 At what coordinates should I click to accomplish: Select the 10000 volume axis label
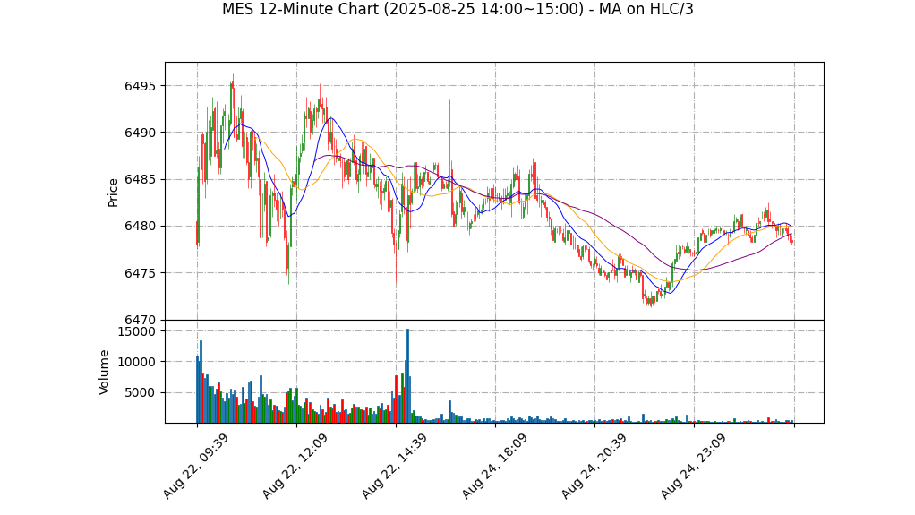pos(137,362)
